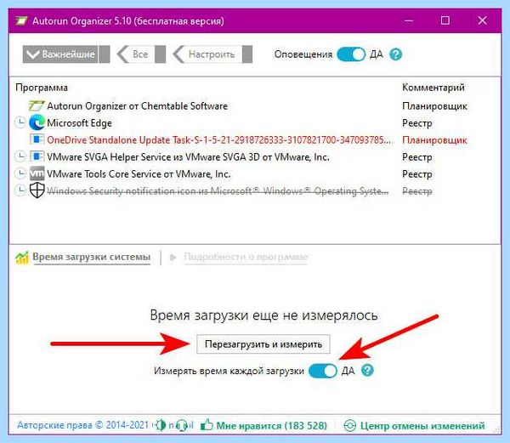
Task: Open the help icon next to Оповещения
Action: pyautogui.click(x=395, y=54)
